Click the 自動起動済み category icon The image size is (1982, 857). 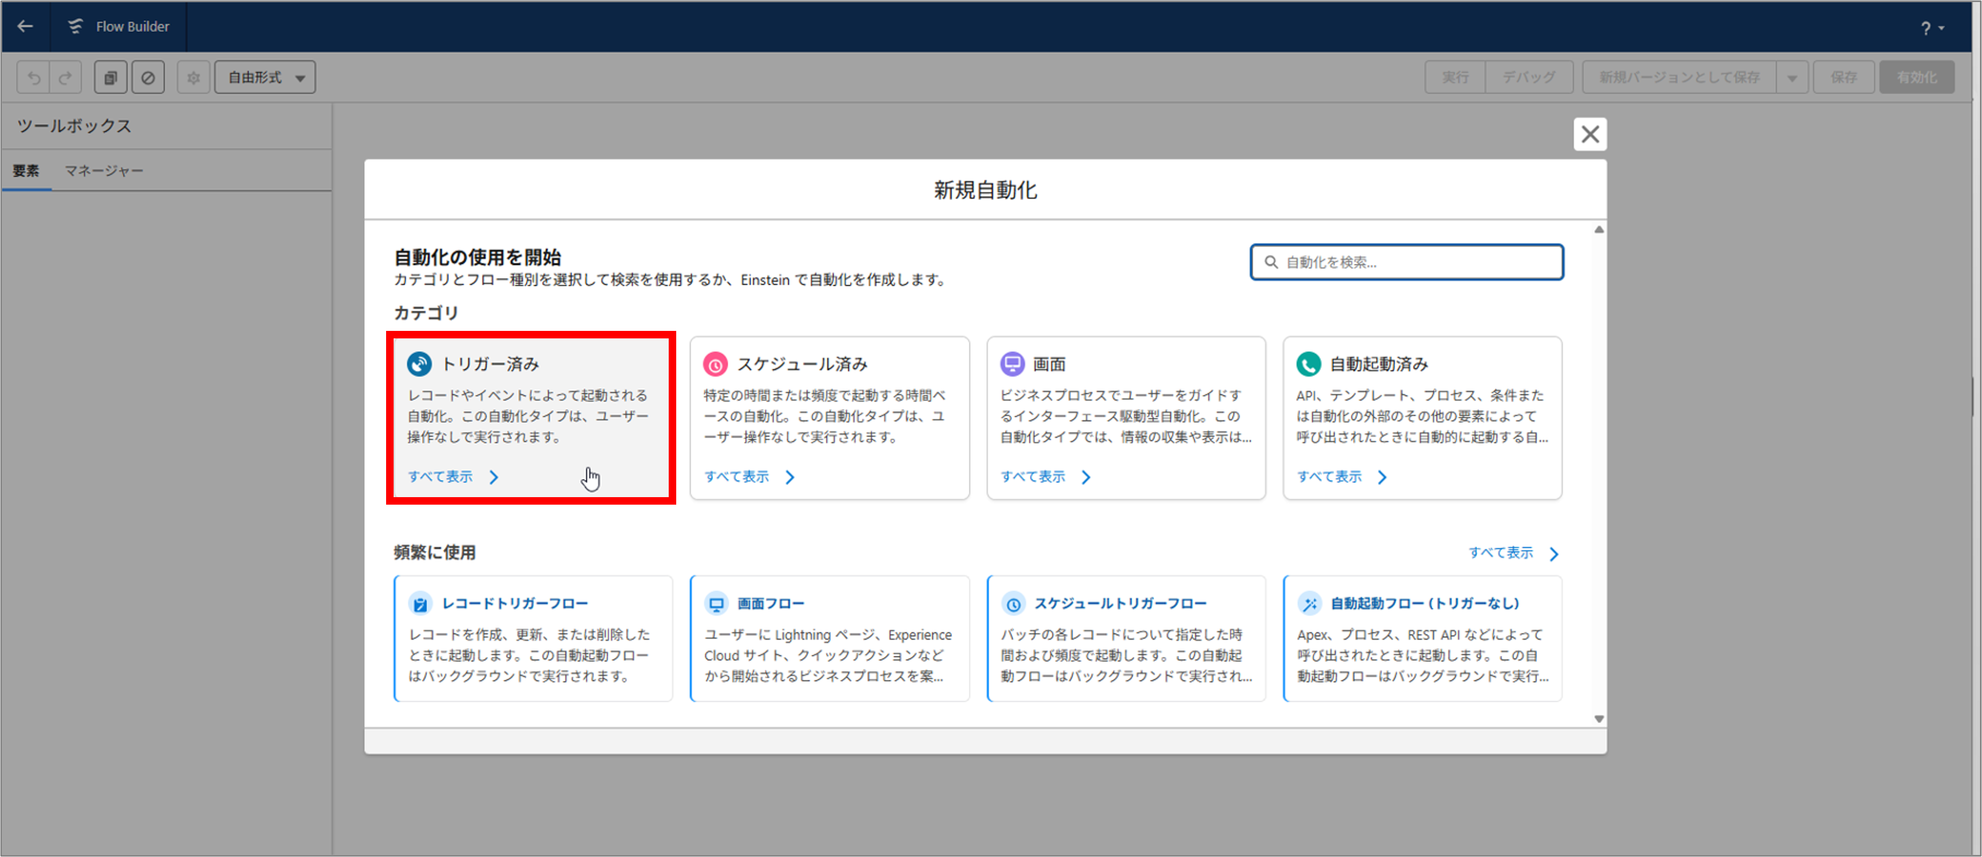(x=1309, y=363)
